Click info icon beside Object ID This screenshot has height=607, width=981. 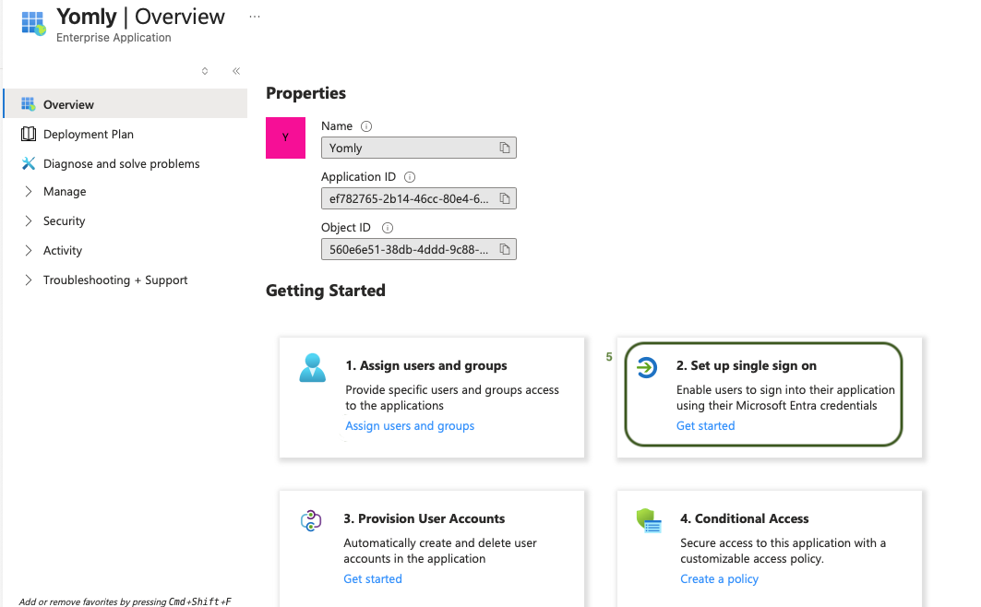(388, 228)
